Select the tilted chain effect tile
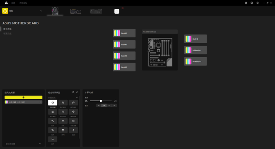The height and width of the screenshot is (149, 275). point(53,130)
